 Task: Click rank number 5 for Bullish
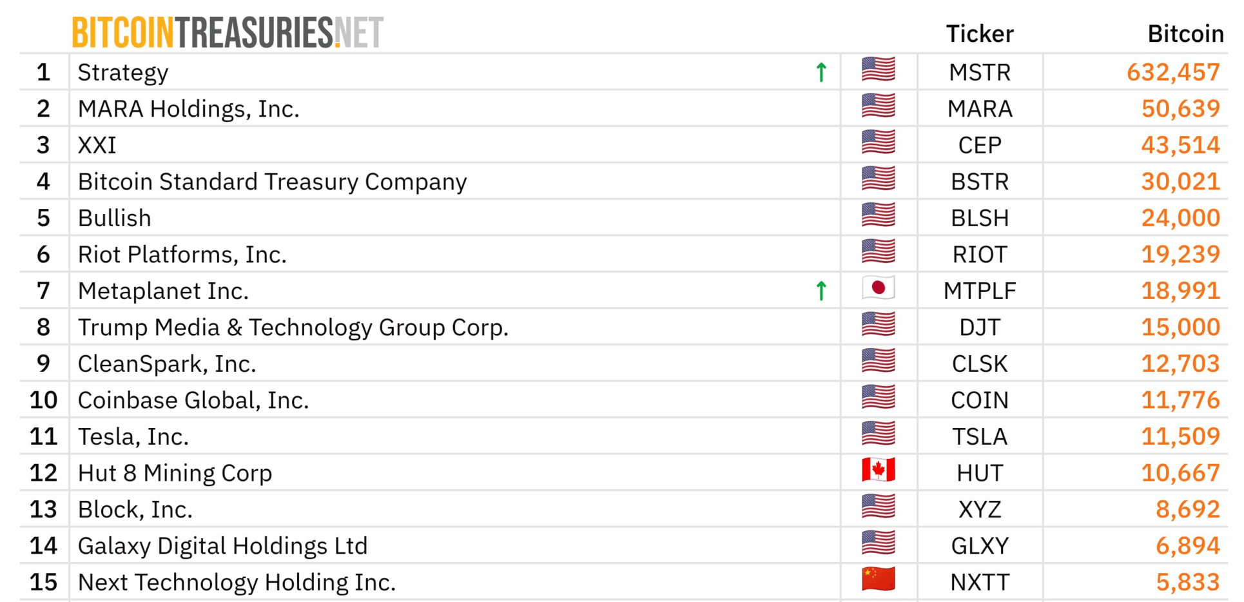(43, 218)
